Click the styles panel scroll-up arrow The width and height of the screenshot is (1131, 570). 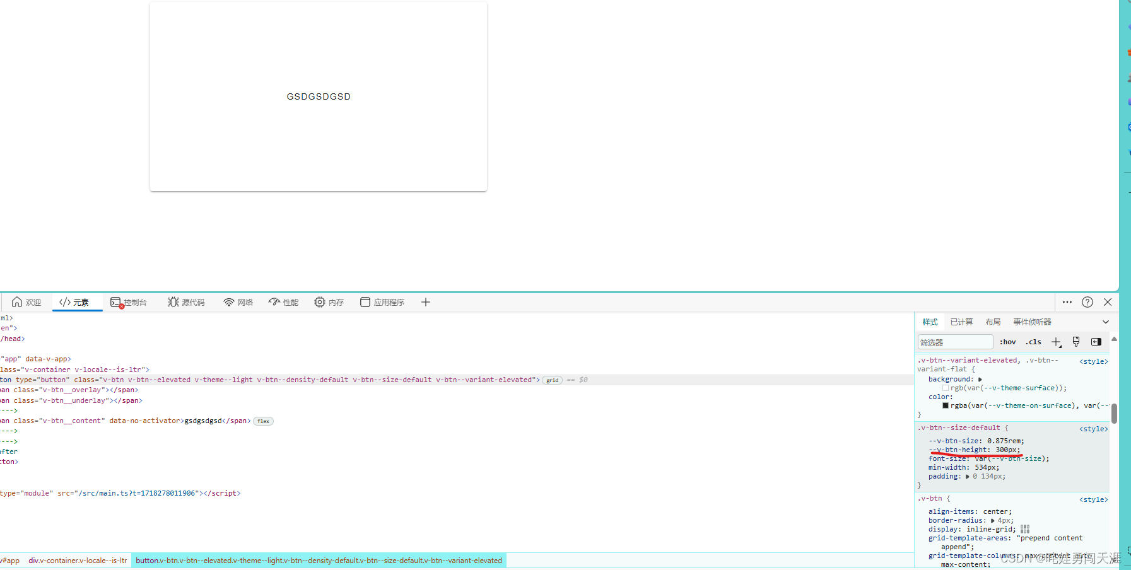tap(1114, 339)
